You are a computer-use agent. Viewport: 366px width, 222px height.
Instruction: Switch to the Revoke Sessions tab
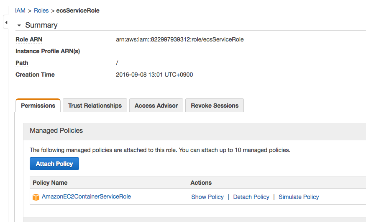[x=215, y=106]
